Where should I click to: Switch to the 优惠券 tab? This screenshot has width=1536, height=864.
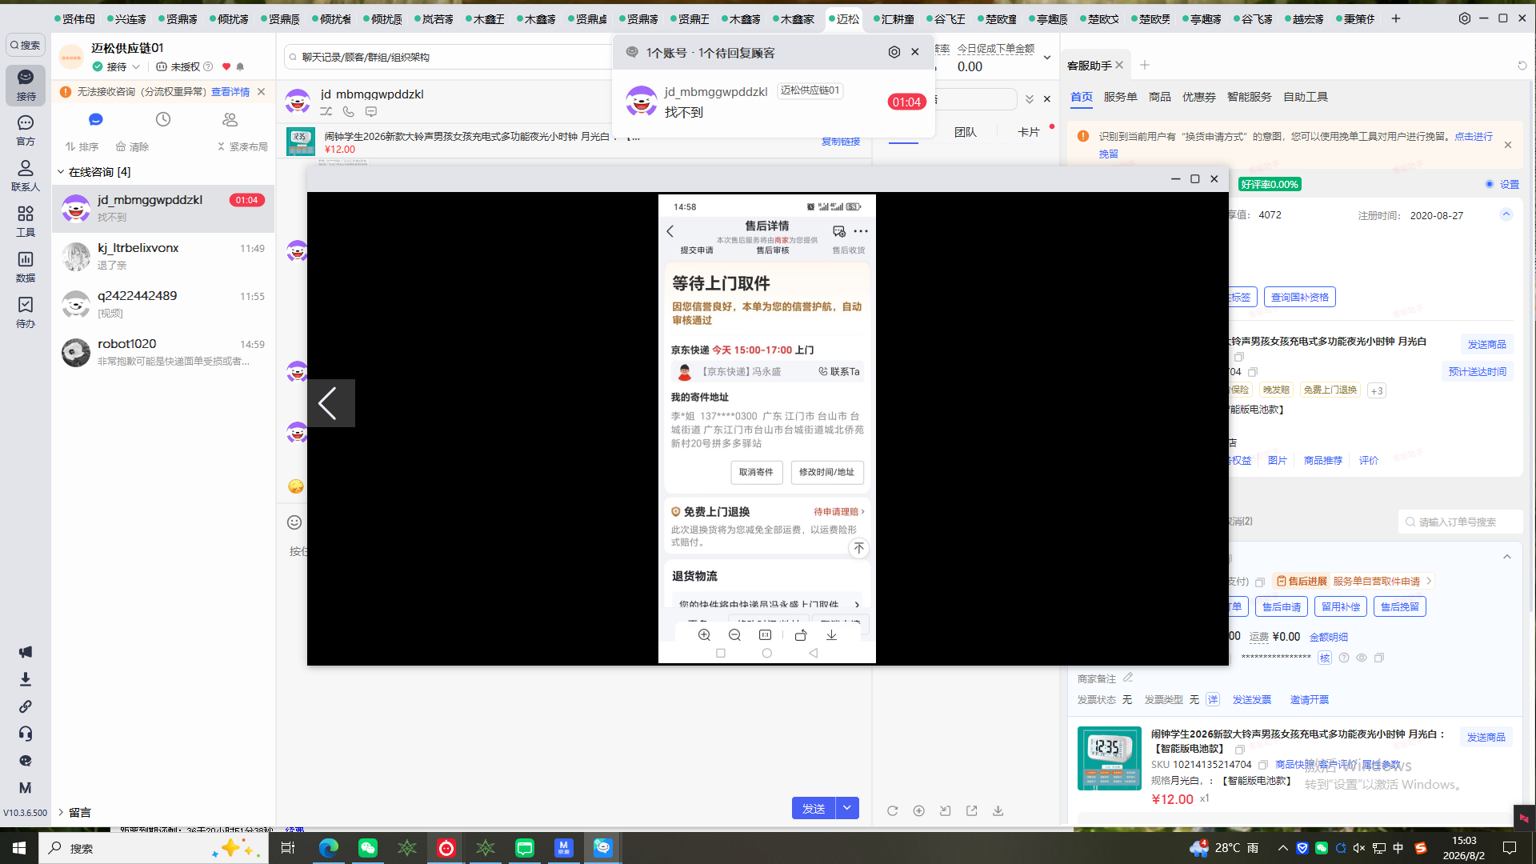pos(1199,97)
